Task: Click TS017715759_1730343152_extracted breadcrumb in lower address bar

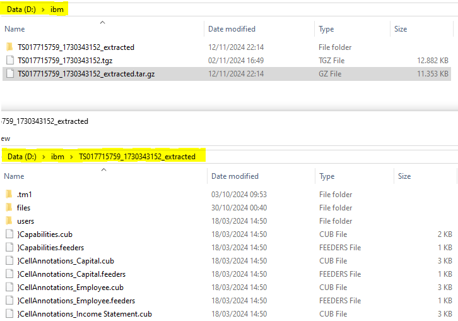Action: click(137, 157)
